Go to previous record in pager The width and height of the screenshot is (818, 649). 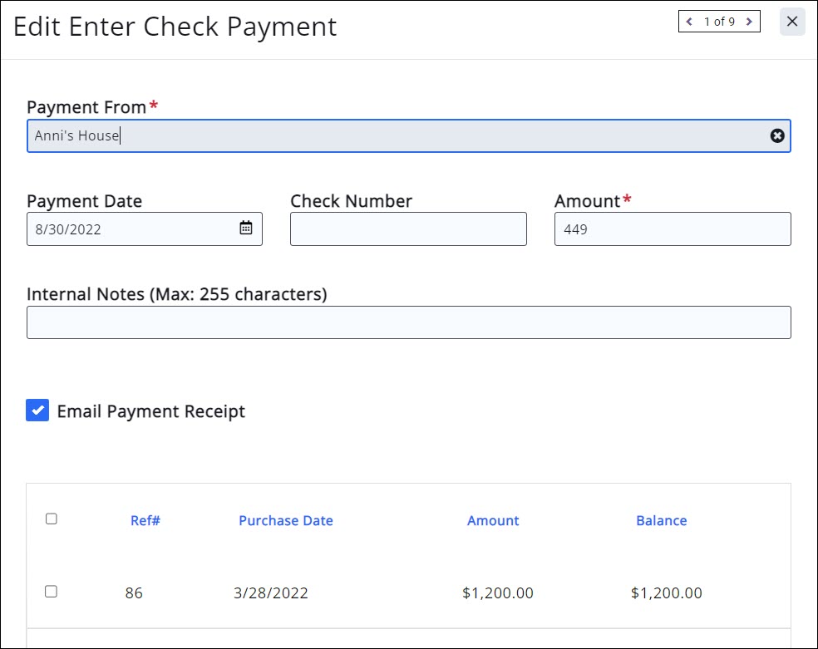coord(689,22)
